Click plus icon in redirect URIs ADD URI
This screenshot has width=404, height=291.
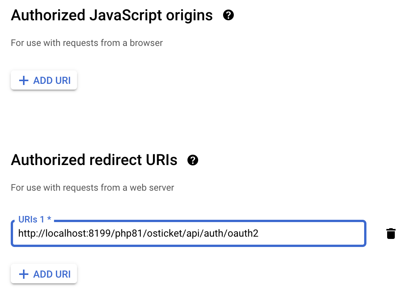pyautogui.click(x=24, y=274)
